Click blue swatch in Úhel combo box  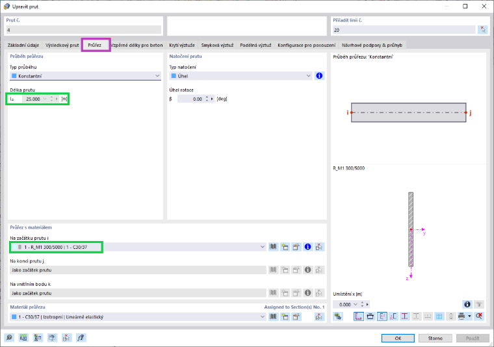coord(174,76)
